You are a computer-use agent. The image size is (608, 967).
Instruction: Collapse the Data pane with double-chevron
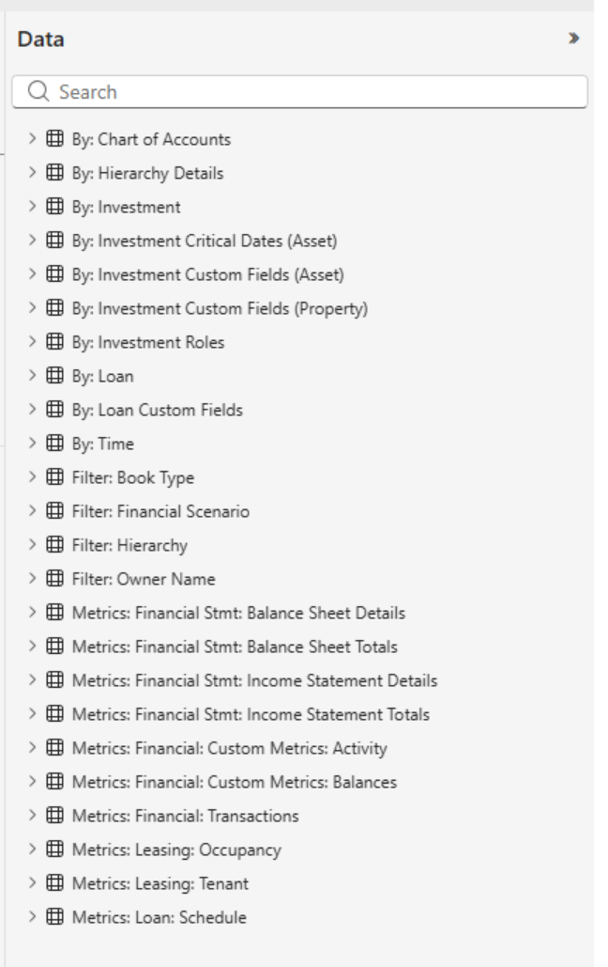(573, 39)
